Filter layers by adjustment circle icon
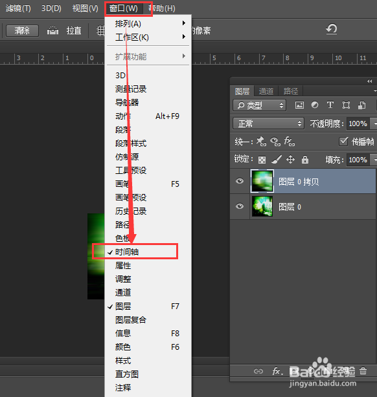The width and height of the screenshot is (377, 397). point(315,105)
